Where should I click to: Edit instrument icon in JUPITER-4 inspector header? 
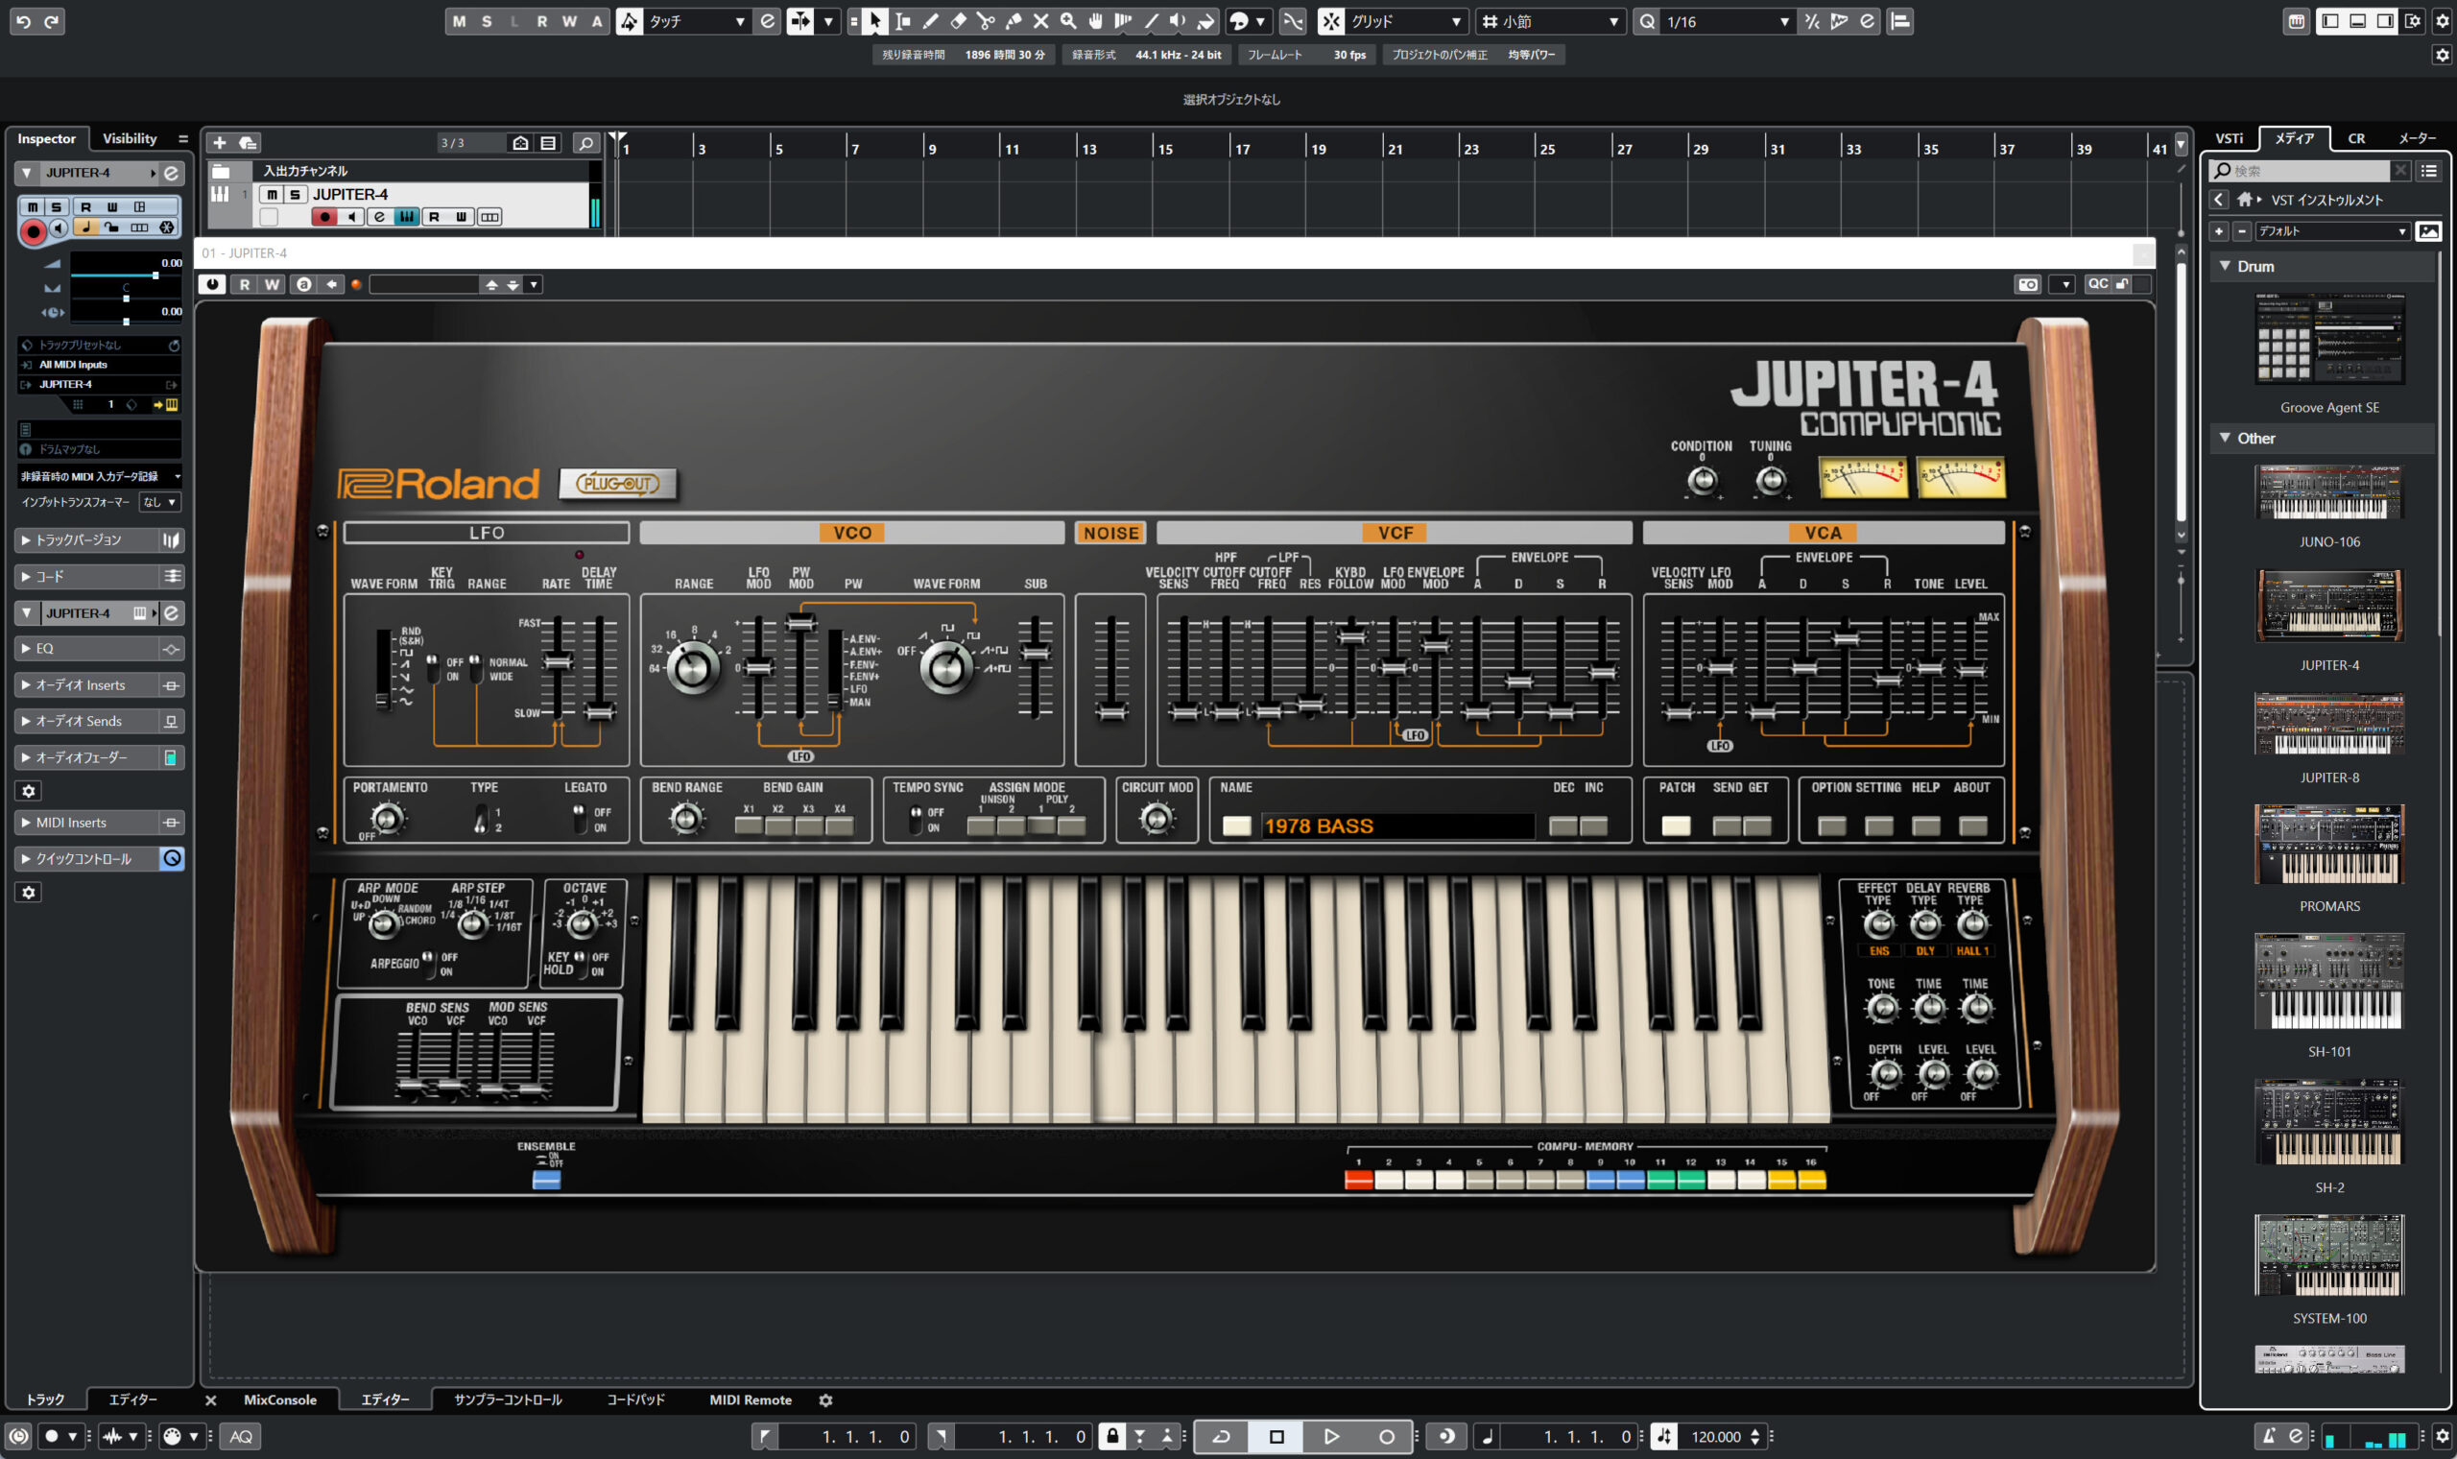[171, 173]
